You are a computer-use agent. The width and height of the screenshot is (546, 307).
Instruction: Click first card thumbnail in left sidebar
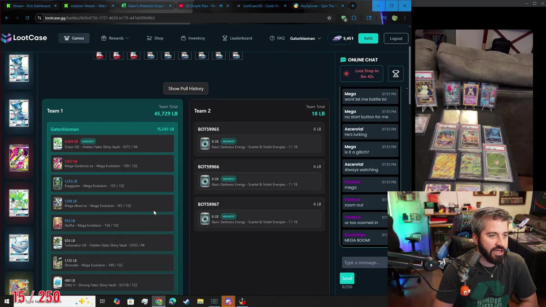point(19,68)
